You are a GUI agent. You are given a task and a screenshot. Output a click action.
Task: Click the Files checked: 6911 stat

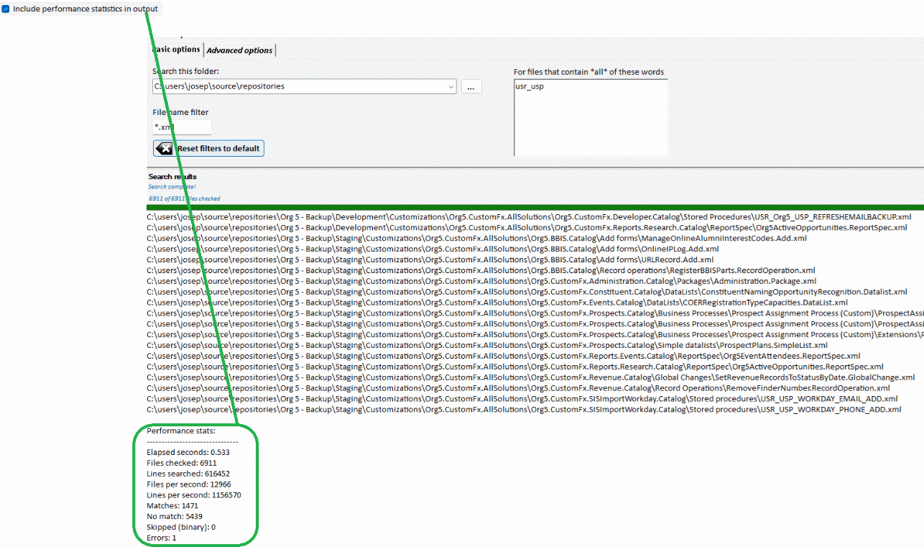click(x=182, y=464)
